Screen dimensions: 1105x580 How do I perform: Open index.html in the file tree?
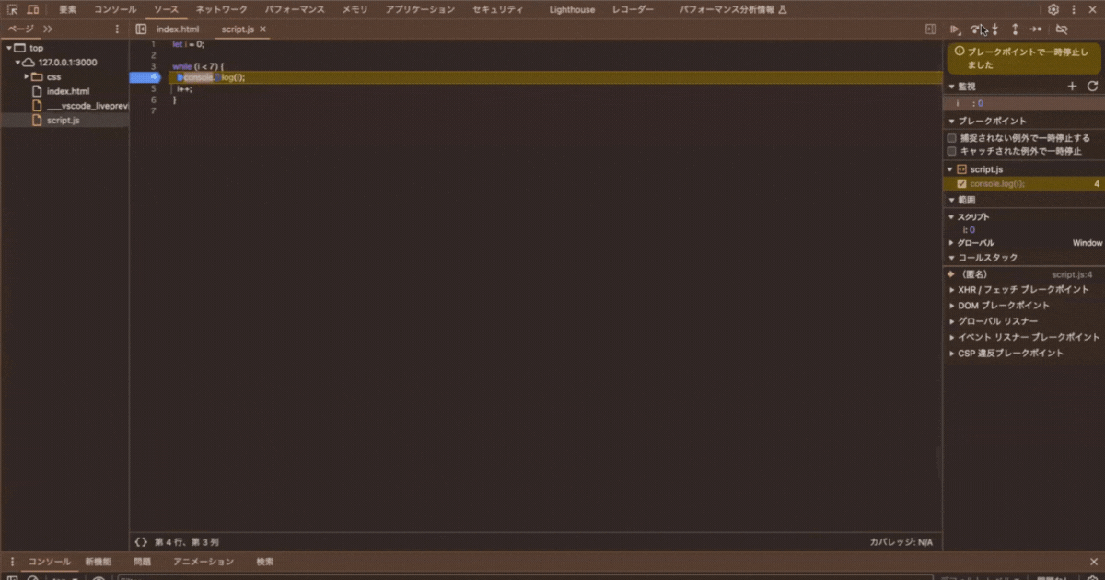pyautogui.click(x=68, y=91)
